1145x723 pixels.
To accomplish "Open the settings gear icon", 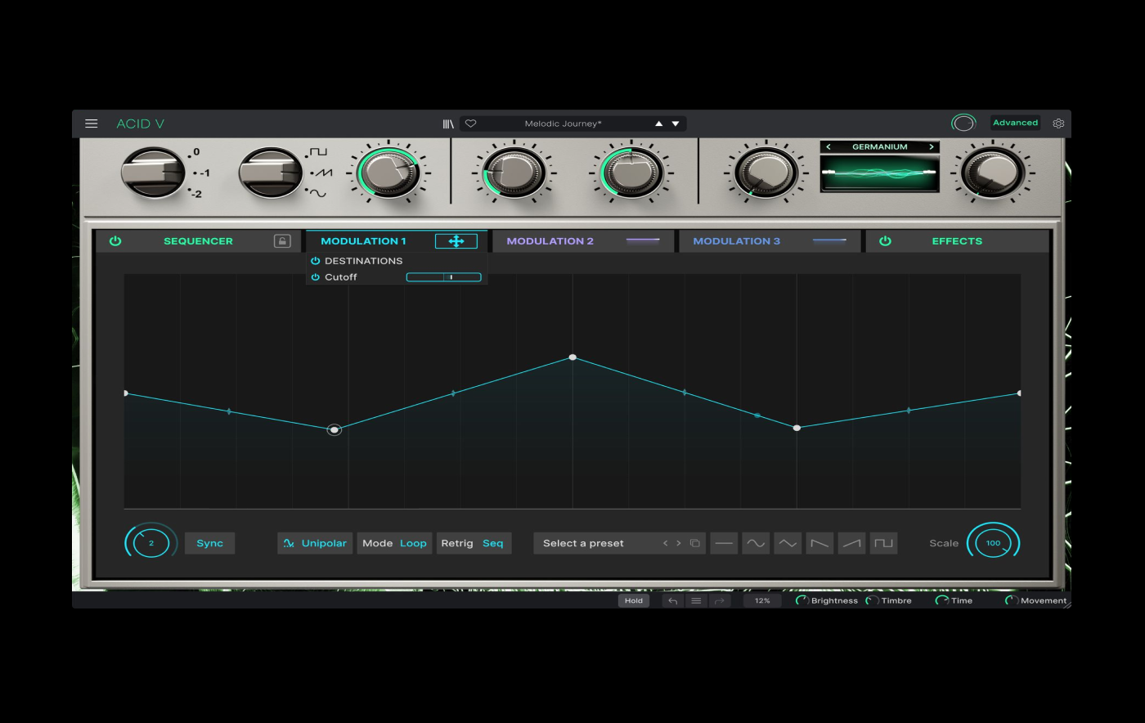I will pos(1058,123).
